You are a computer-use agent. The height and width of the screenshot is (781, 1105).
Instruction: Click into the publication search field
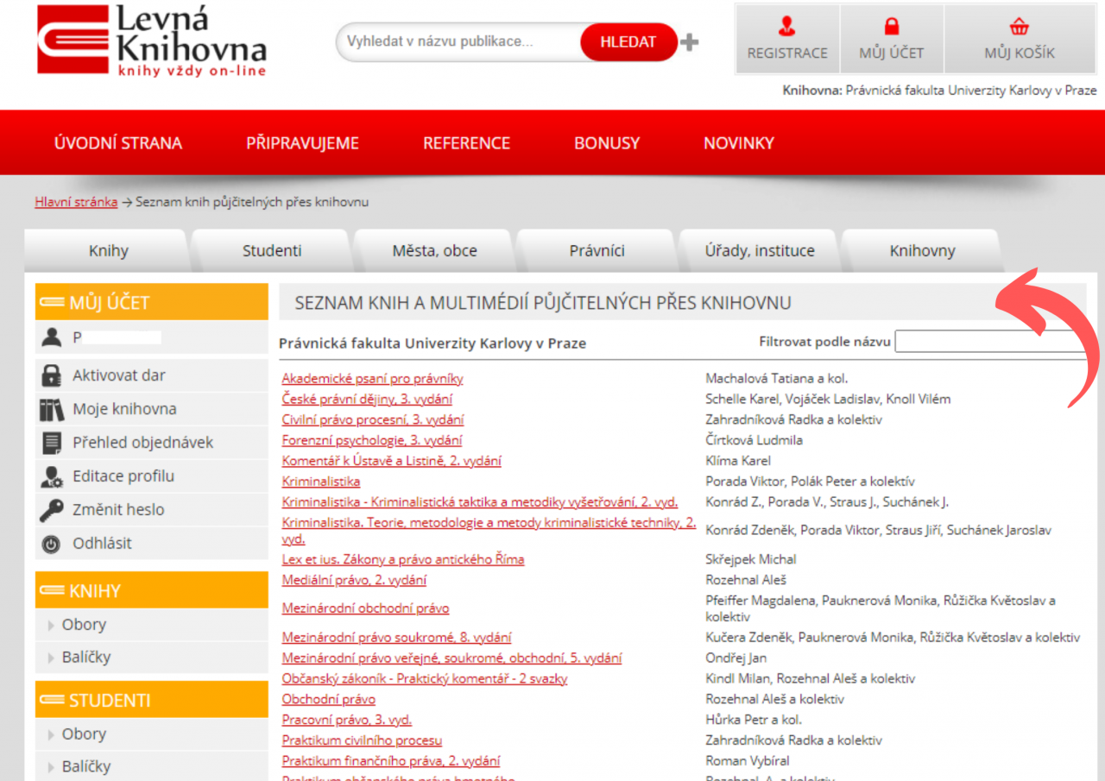[x=458, y=41]
